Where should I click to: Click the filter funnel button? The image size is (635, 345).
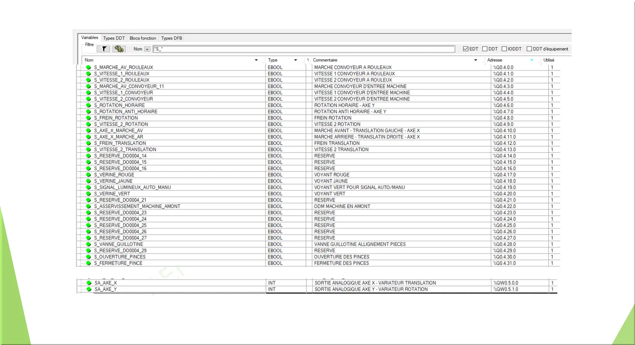click(103, 49)
